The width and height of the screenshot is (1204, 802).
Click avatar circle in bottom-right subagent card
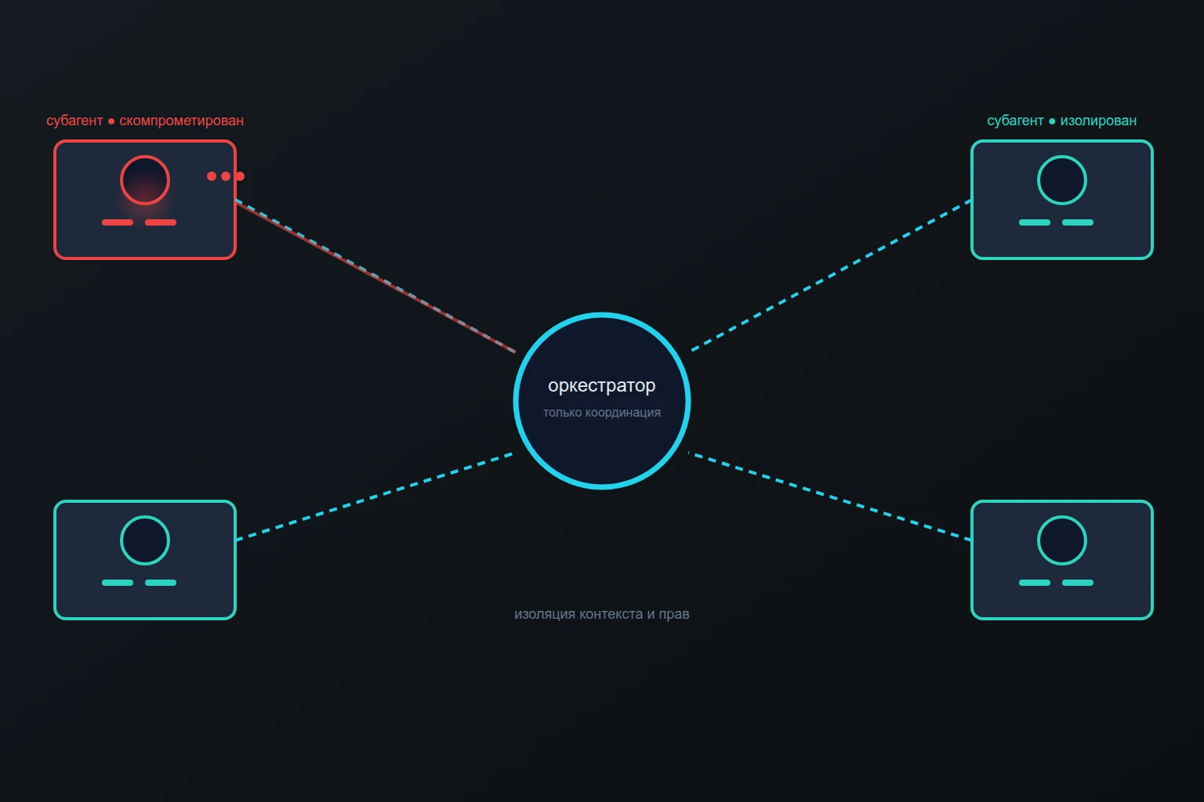(1062, 540)
